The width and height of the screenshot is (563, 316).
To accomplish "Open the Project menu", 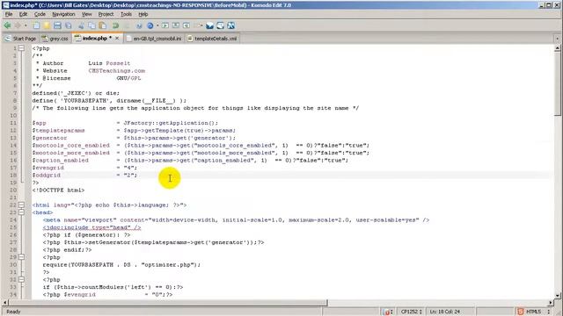I will (106, 14).
